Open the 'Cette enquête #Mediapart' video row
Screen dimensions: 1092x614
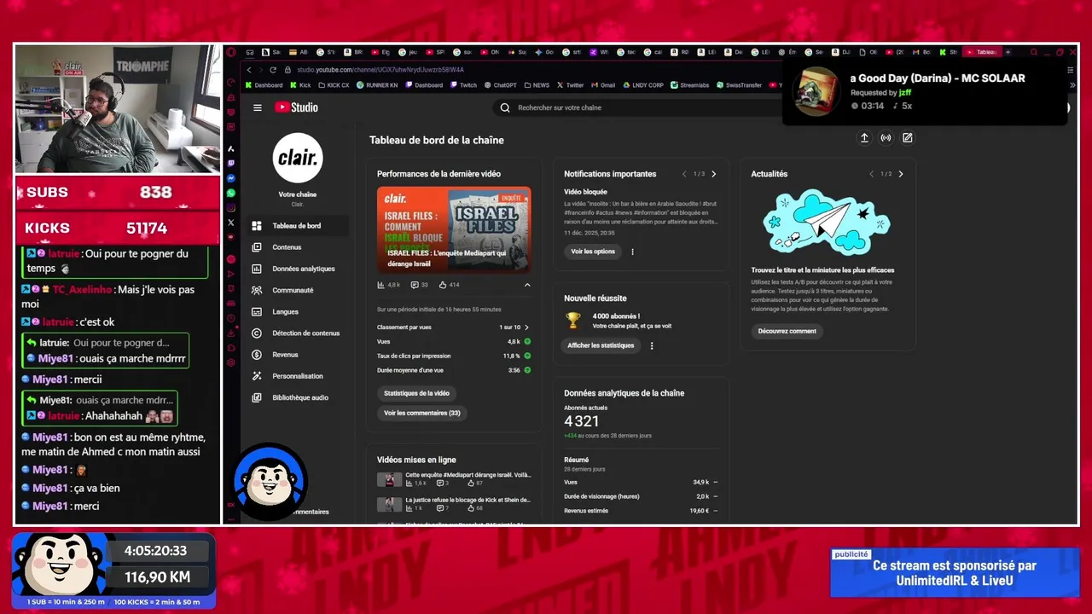coord(454,479)
